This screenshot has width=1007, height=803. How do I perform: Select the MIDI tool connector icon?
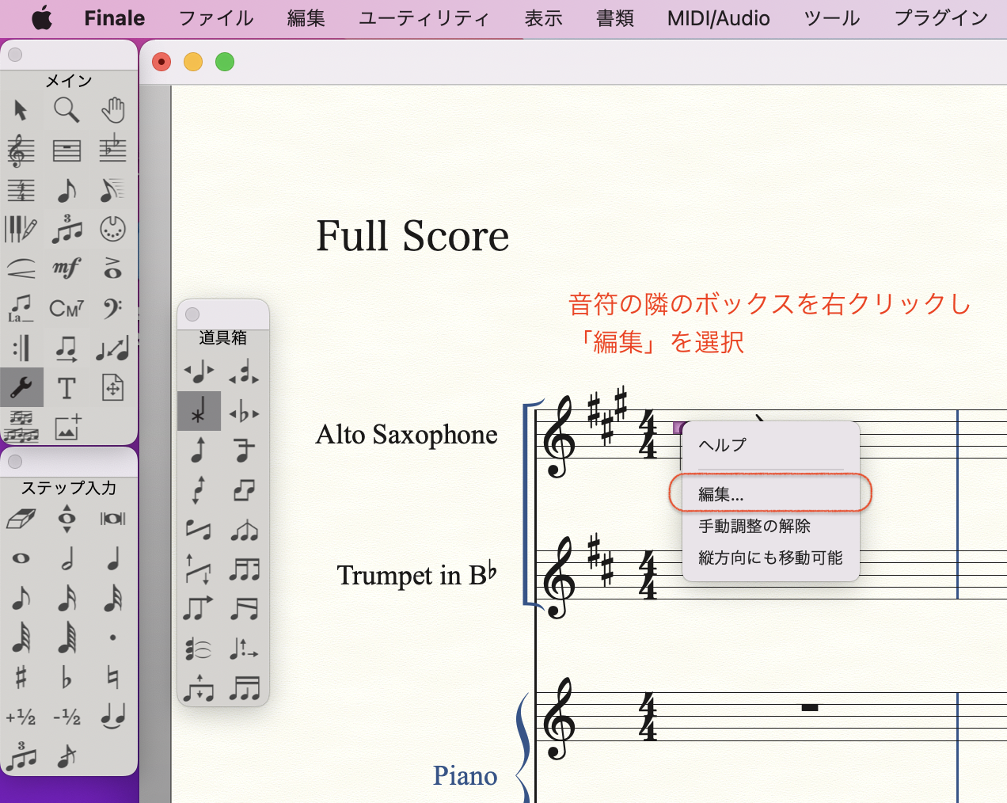[x=113, y=230]
